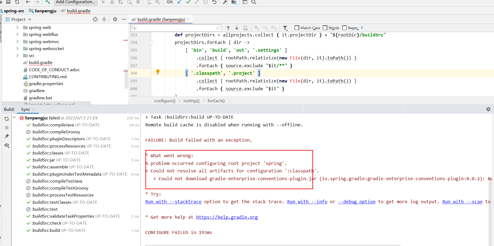This screenshot has width=494, height=246.
Task: Navigate forward with the right arrow icon
Action: tap(37, 2)
